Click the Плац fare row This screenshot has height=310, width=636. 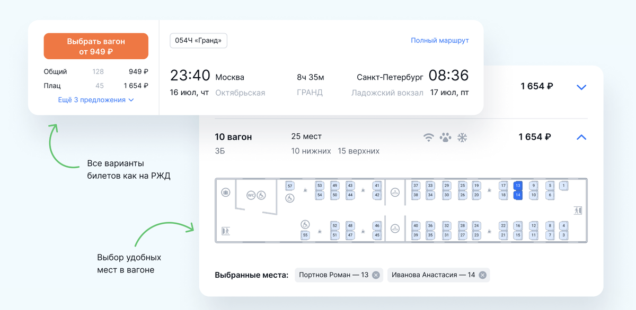pyautogui.click(x=96, y=86)
